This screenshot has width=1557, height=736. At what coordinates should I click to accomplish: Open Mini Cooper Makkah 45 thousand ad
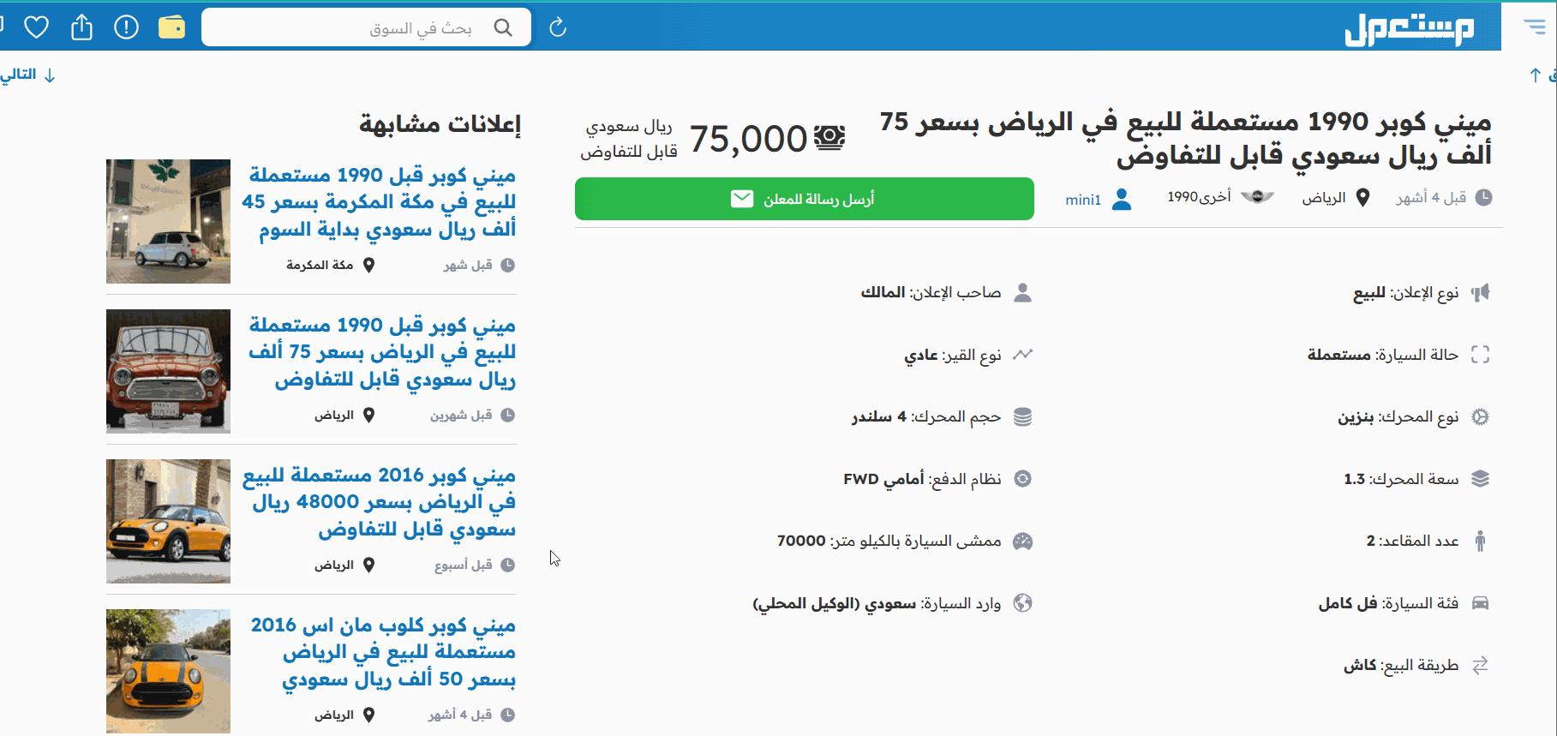pyautogui.click(x=380, y=202)
